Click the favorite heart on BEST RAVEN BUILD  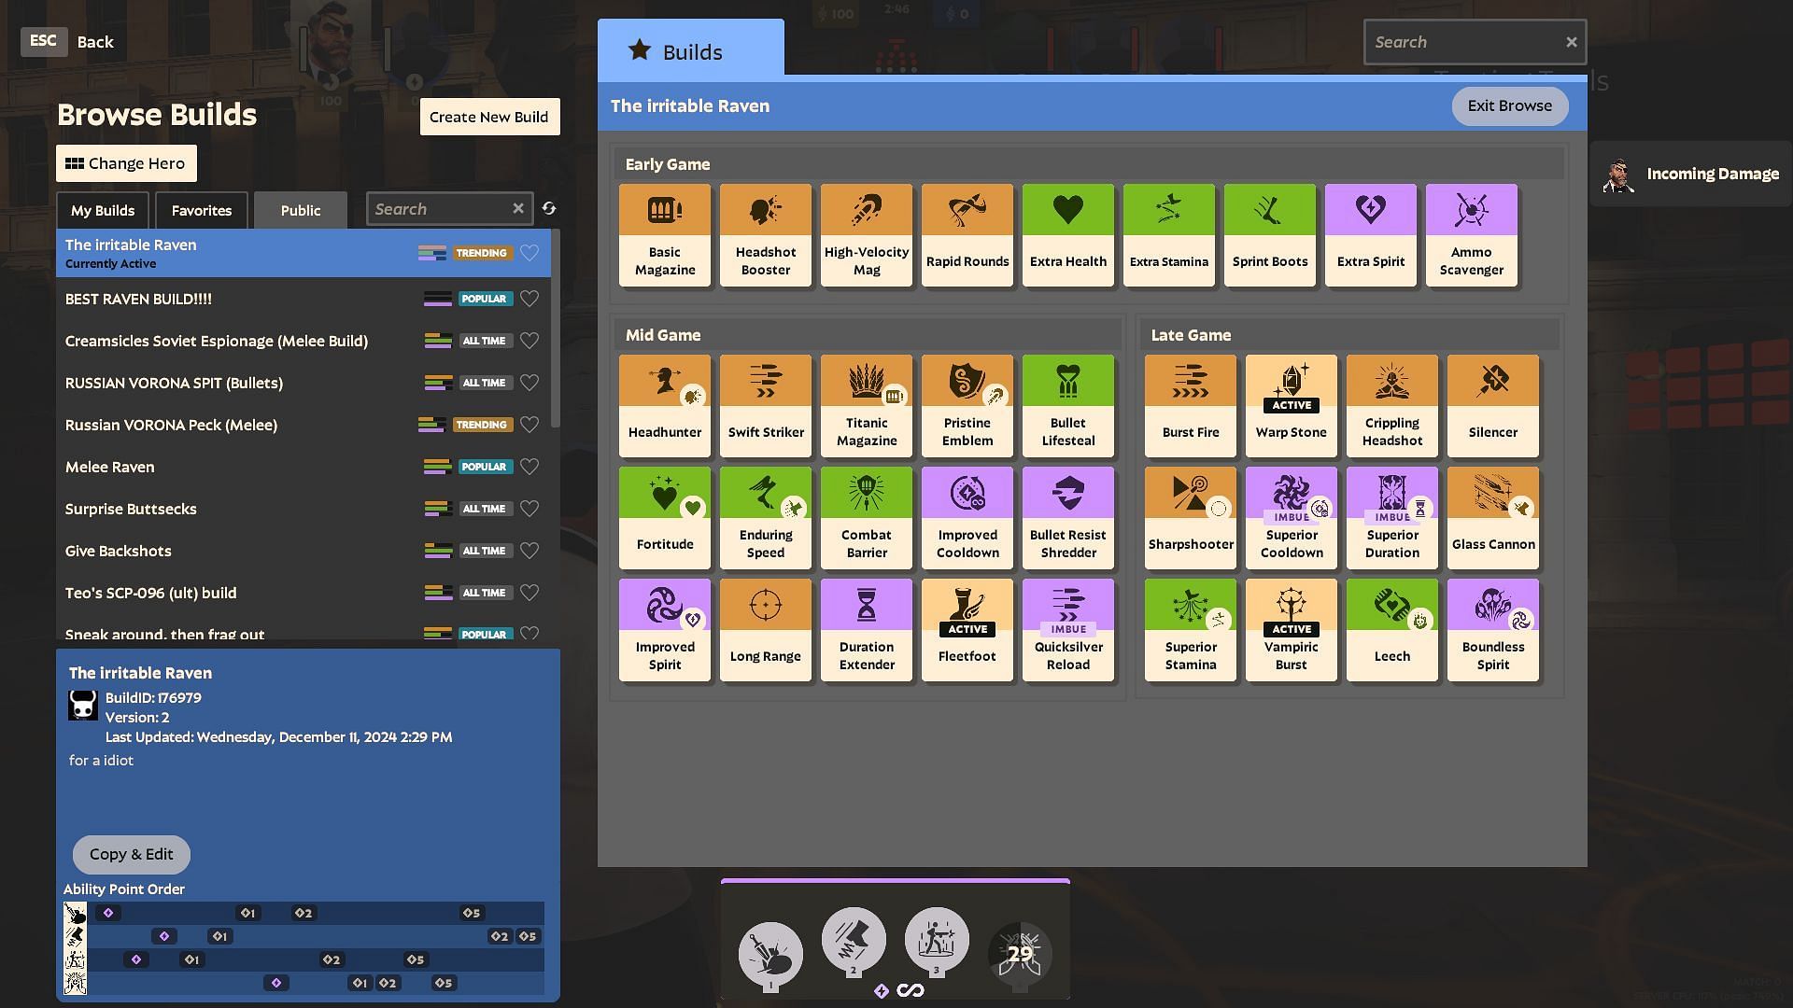[x=529, y=299]
